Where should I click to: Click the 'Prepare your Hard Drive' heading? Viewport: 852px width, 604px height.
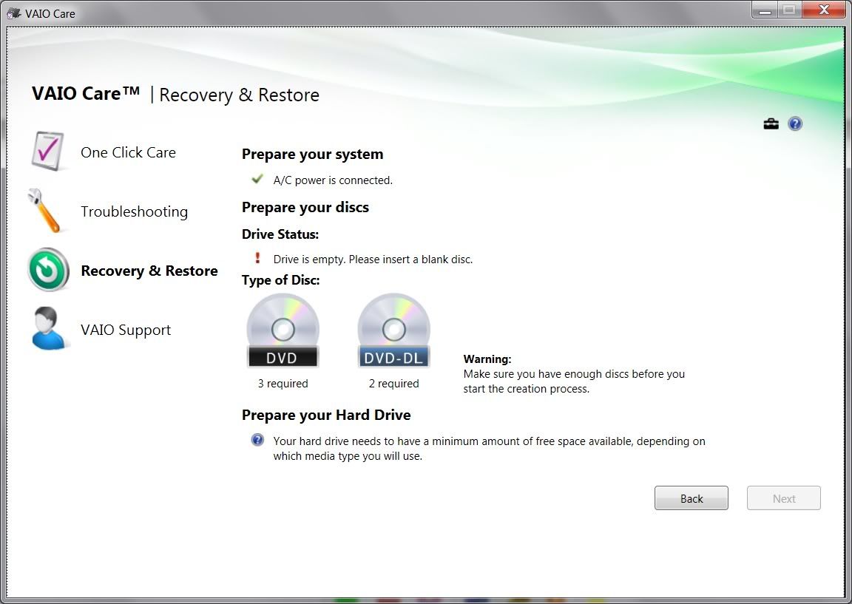(x=326, y=415)
